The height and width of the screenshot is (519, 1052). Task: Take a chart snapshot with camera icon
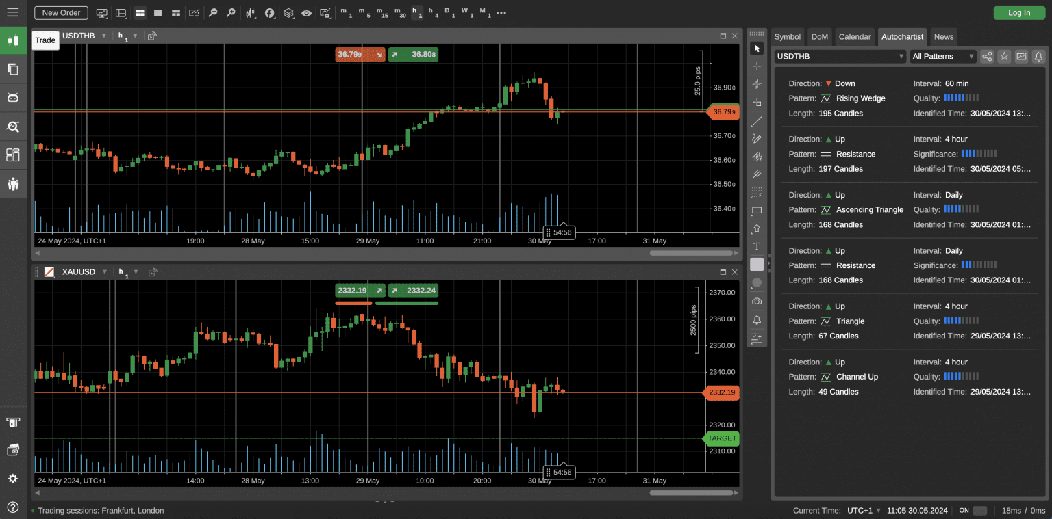pyautogui.click(x=757, y=302)
